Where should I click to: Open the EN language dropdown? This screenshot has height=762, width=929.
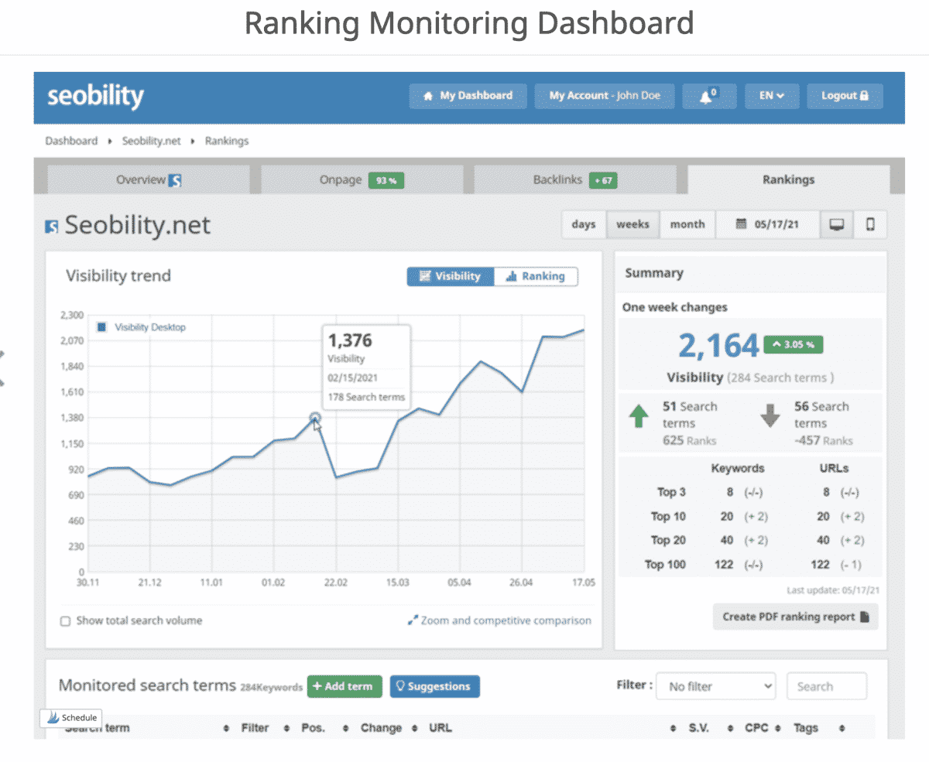click(771, 96)
